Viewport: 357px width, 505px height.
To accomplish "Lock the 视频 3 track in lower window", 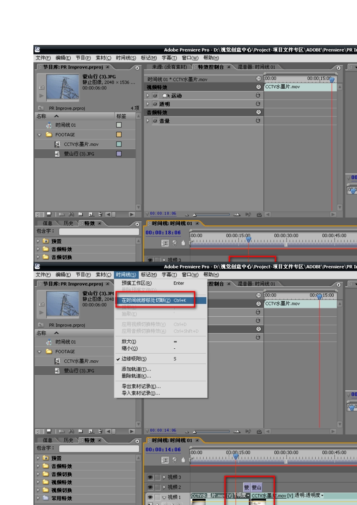I will [x=158, y=477].
